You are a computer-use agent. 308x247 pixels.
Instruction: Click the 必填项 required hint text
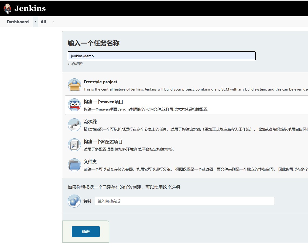[x=75, y=64]
